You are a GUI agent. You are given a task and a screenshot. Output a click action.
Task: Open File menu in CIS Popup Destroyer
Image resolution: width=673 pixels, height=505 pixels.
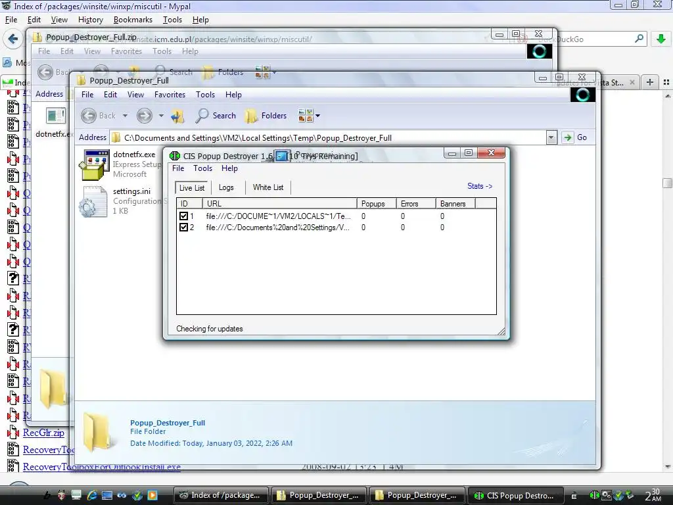[x=177, y=168]
